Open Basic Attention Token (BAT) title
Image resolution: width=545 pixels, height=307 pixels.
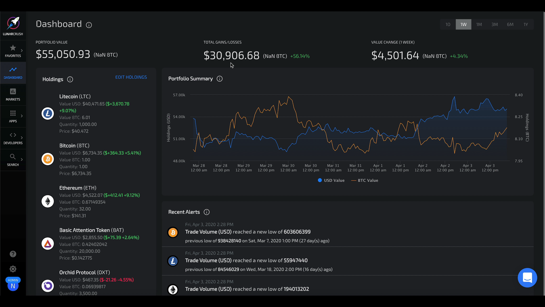91,230
